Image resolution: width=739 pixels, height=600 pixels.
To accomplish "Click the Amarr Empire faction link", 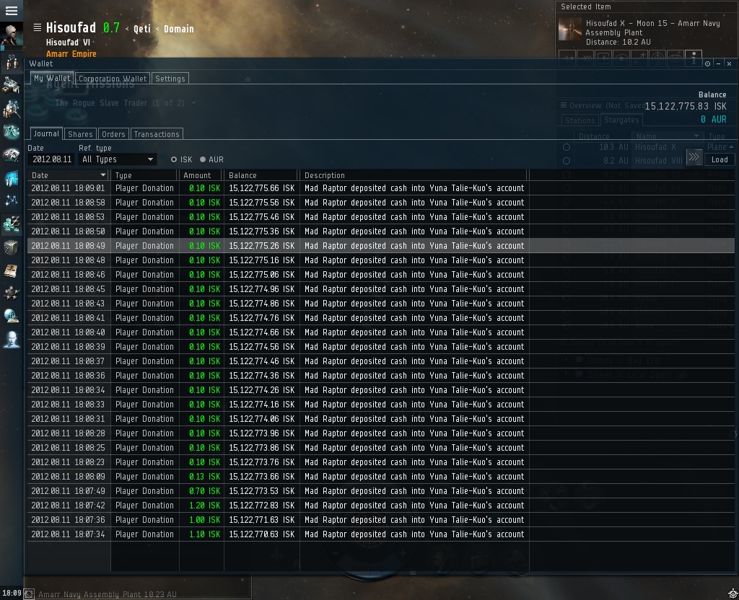I will (71, 53).
